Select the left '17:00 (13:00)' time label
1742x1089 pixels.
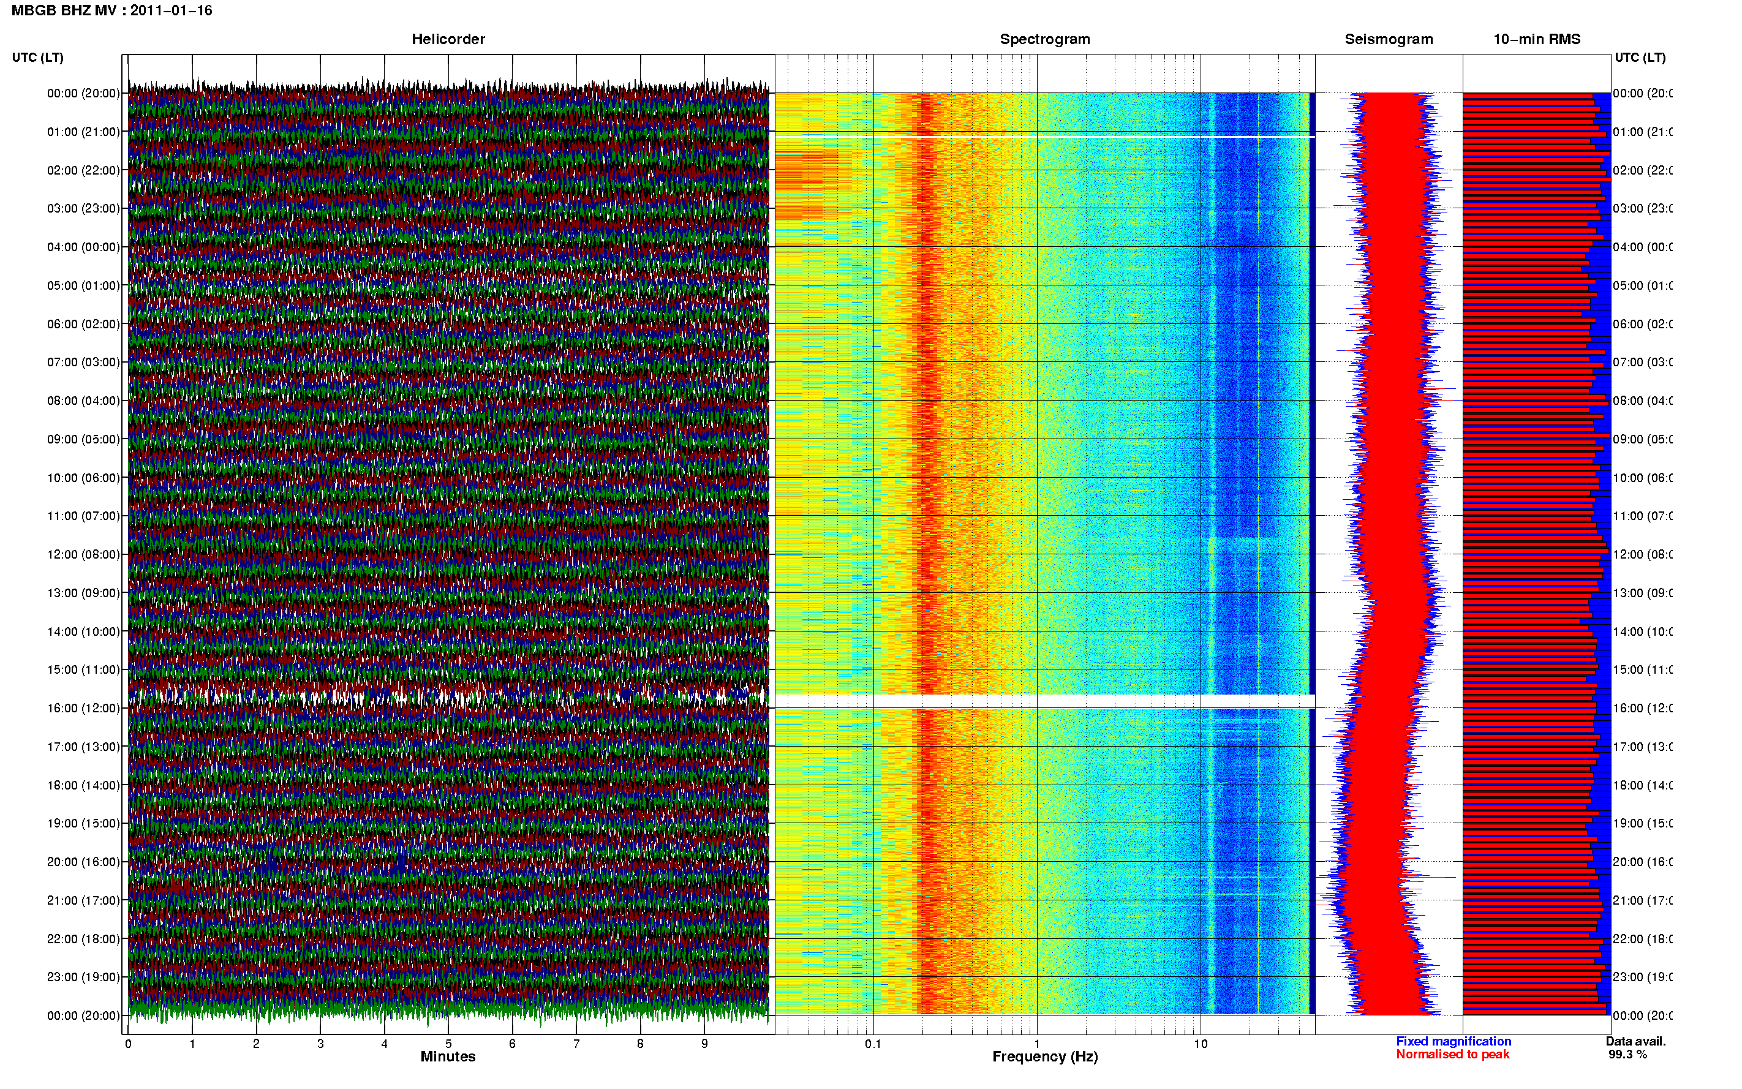point(83,747)
